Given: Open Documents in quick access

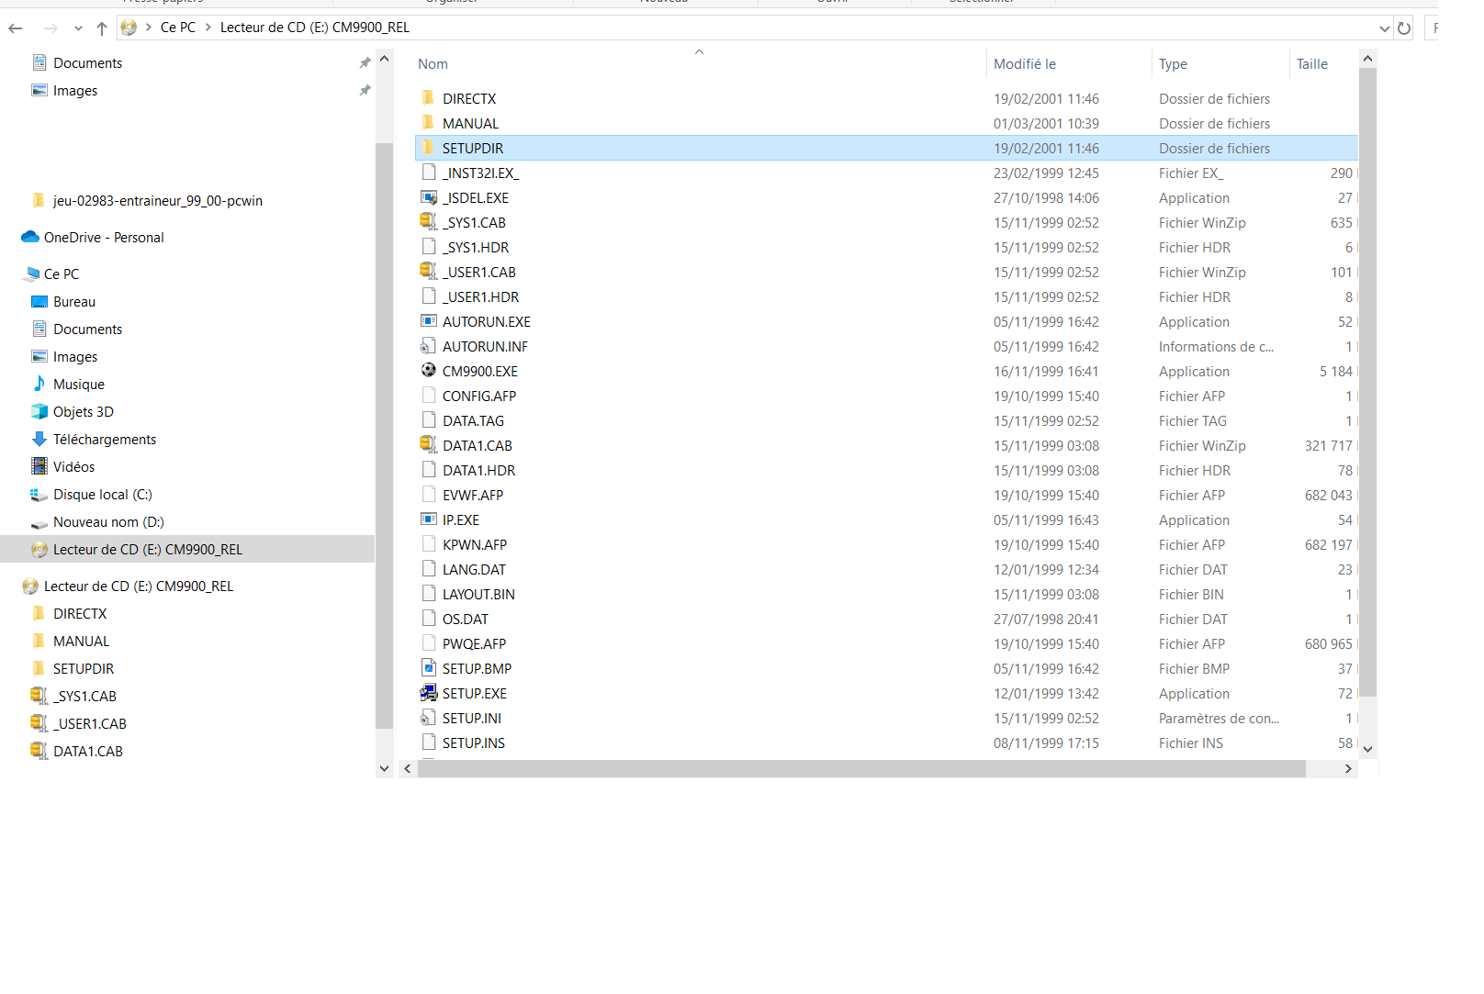Looking at the screenshot, I should (87, 63).
